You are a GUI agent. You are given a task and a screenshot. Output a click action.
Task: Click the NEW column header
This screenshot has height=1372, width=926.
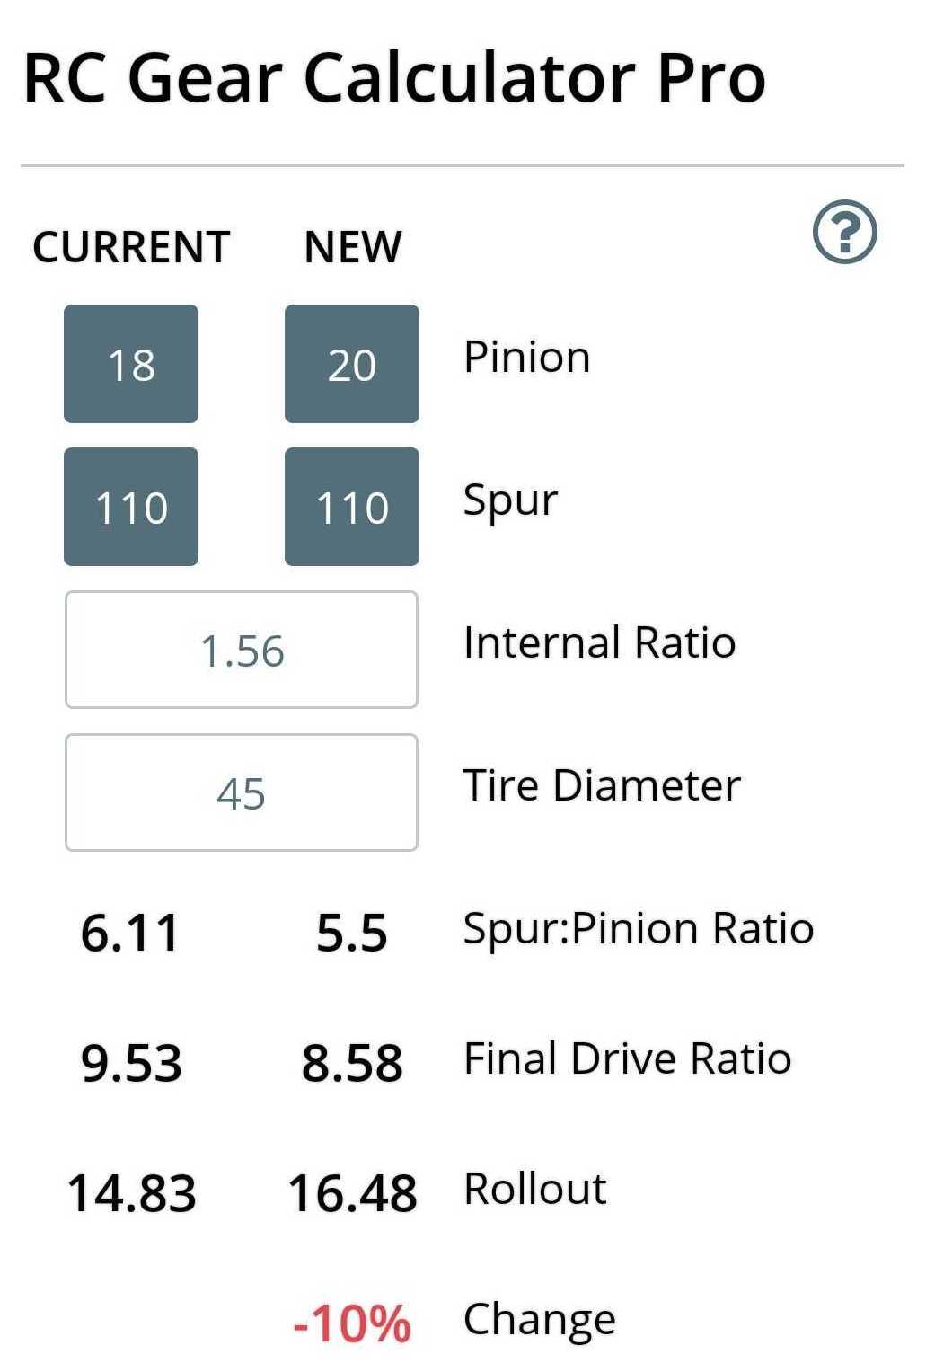[353, 247]
